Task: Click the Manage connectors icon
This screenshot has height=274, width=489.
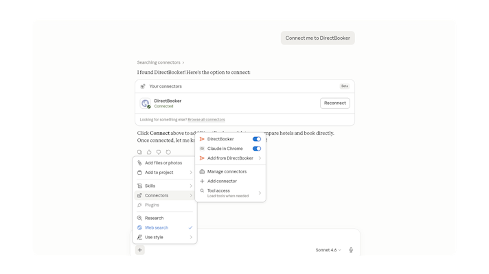Action: [202, 172]
